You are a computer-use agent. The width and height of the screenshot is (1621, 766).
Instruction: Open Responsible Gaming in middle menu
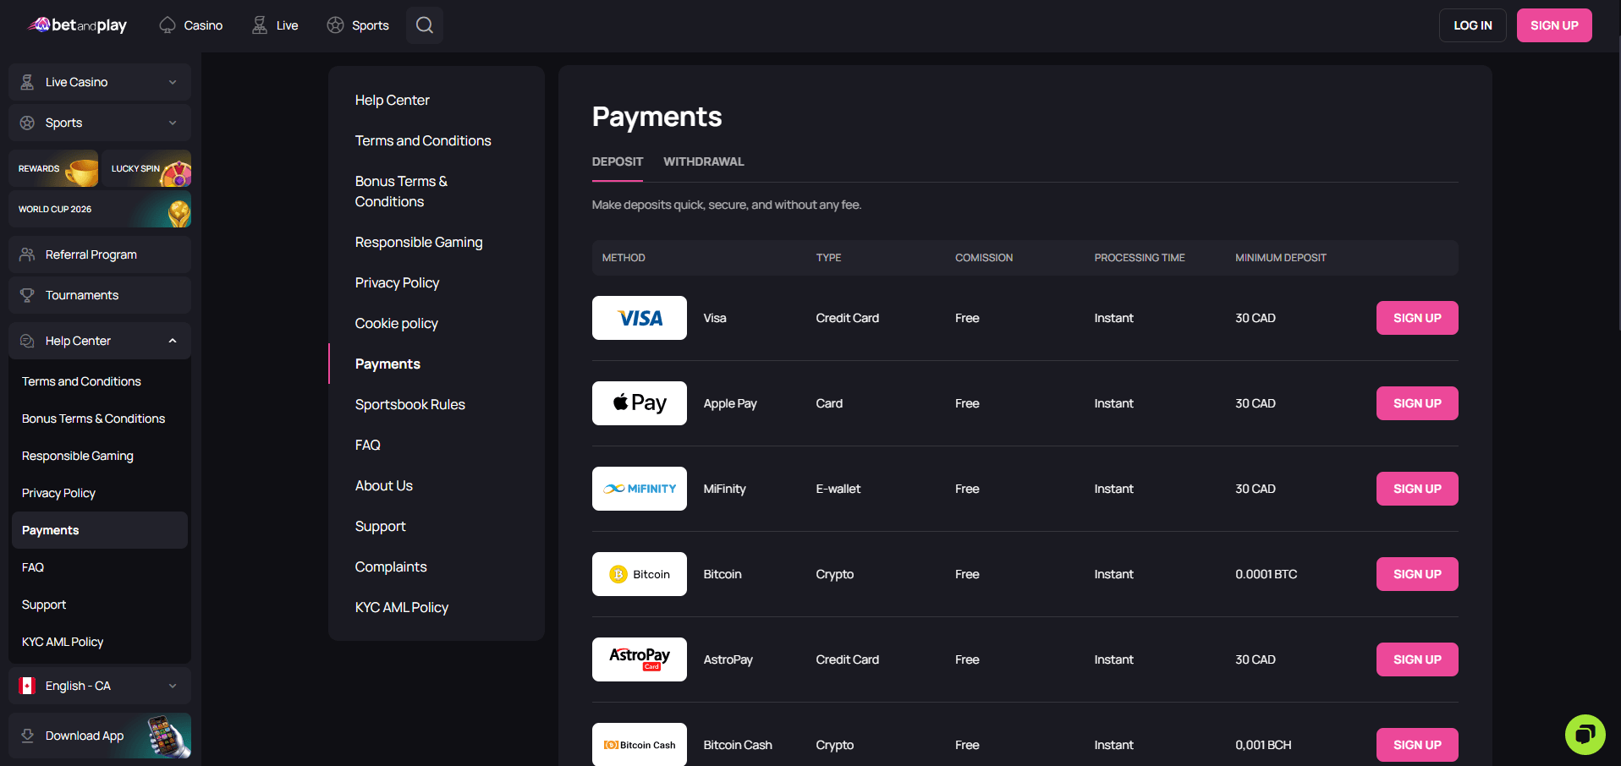[419, 242]
